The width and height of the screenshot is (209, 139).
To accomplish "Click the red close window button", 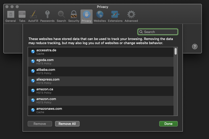I will coord(7,6).
